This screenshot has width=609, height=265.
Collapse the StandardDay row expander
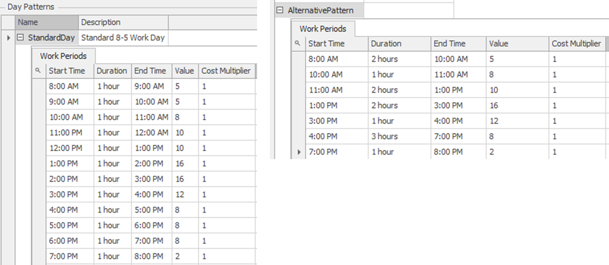click(x=20, y=38)
